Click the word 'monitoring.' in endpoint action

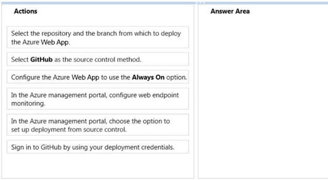click(28, 104)
